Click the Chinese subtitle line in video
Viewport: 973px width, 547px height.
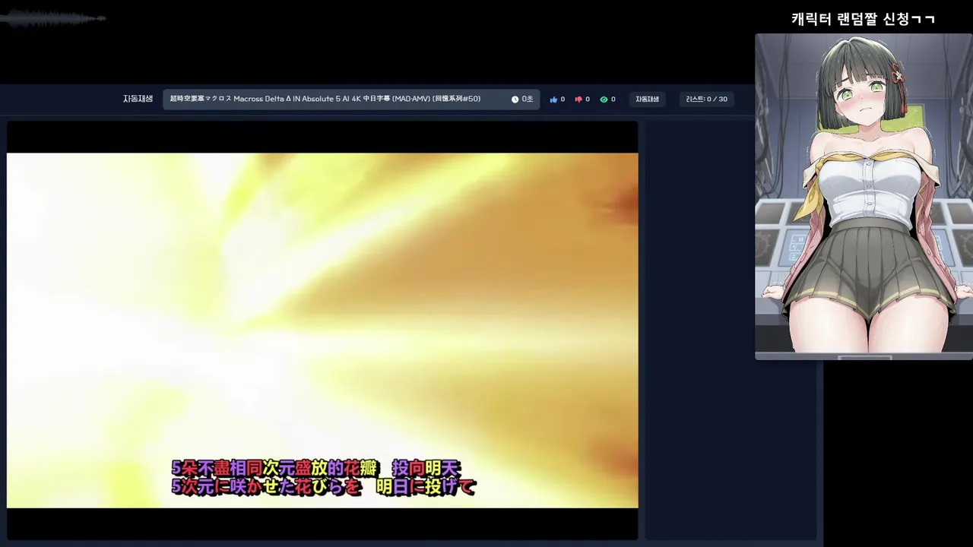(316, 468)
